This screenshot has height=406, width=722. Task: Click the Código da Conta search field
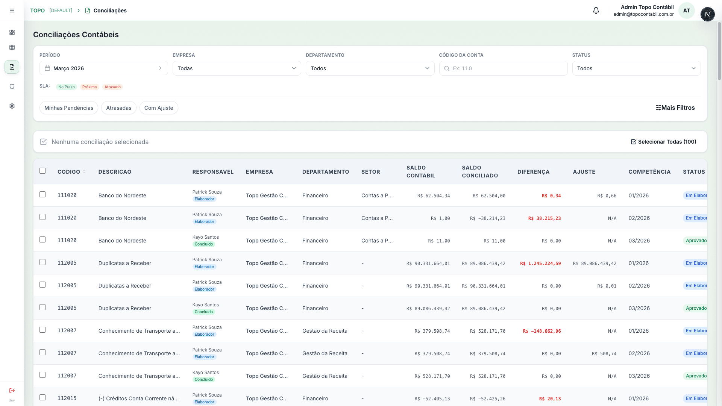click(503, 68)
